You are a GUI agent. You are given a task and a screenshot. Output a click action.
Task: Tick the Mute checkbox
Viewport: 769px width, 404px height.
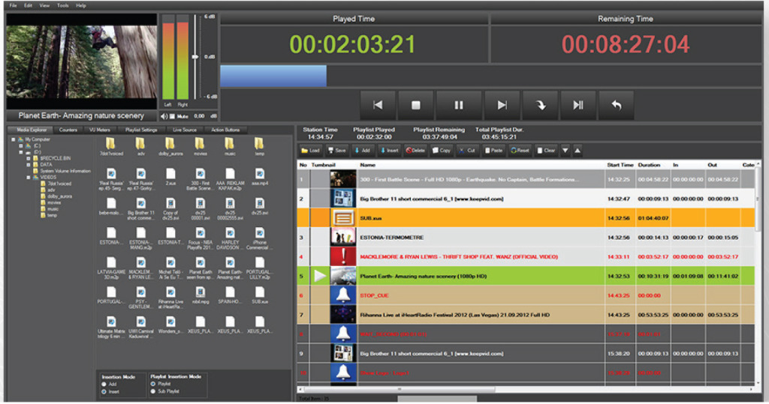[172, 116]
